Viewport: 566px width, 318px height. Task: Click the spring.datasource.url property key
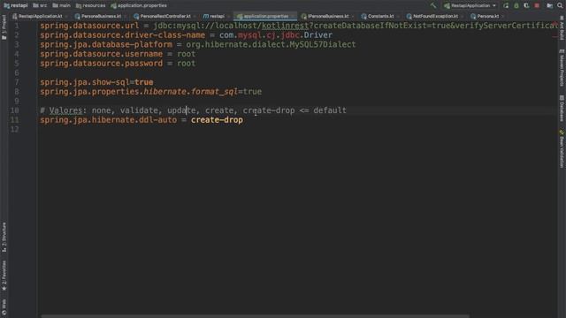[89, 26]
